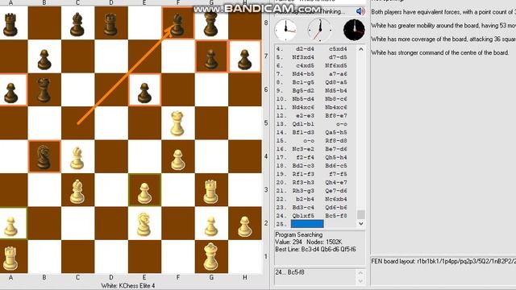Click the black rook on a8
Image resolution: width=516 pixels, height=290 pixels.
point(10,24)
